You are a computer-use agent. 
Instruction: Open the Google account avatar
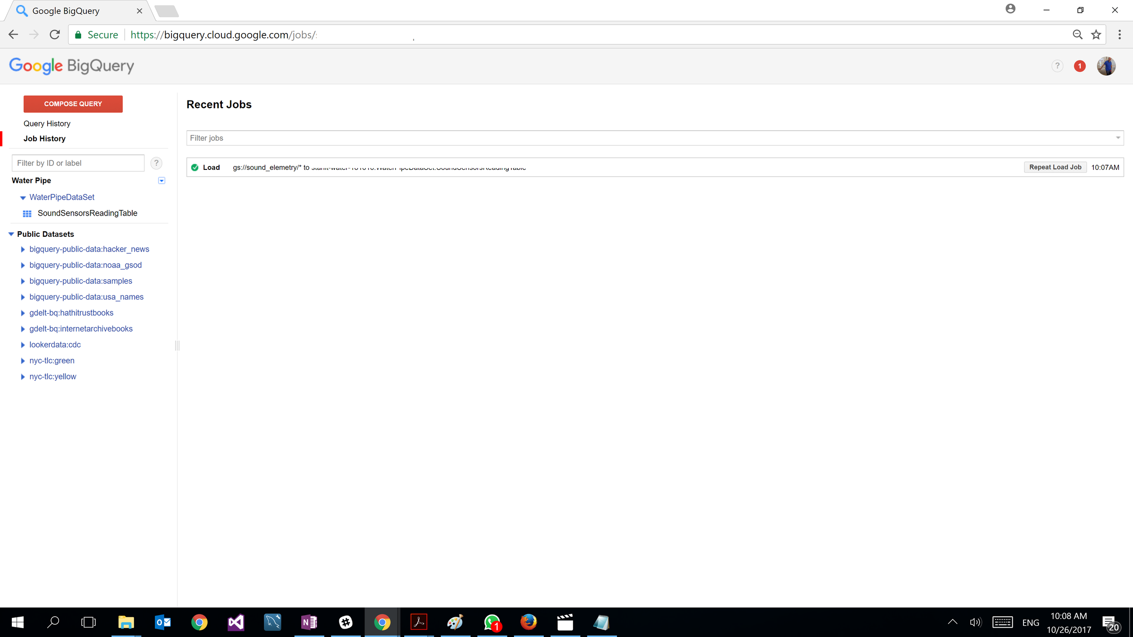pos(1106,66)
